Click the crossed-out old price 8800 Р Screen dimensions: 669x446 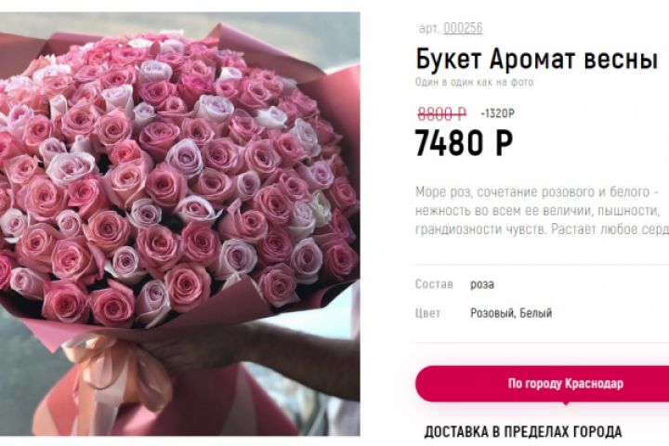(442, 113)
